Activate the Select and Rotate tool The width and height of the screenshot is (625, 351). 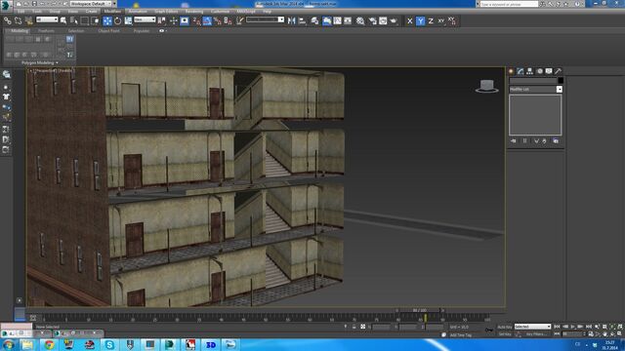point(117,20)
